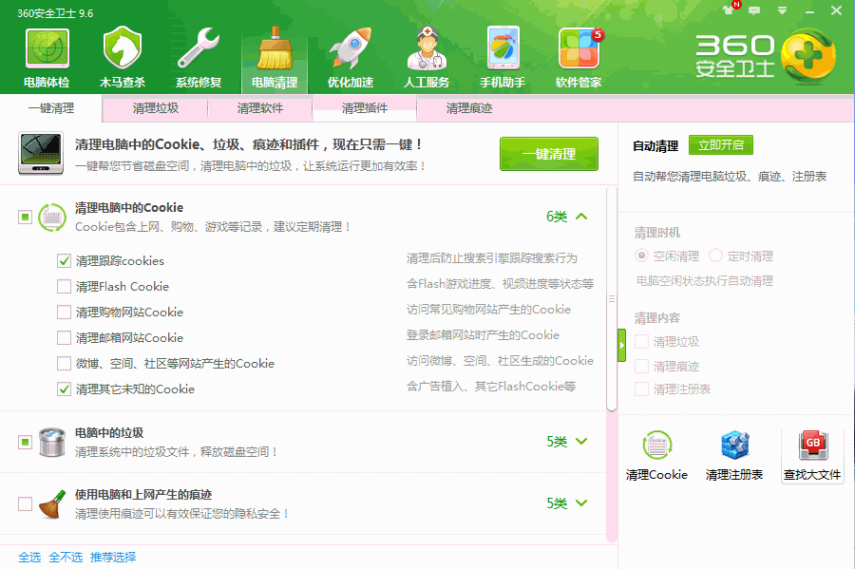This screenshot has height=569, width=855.
Task: Open 系统修复 wrench icon
Action: (x=199, y=47)
